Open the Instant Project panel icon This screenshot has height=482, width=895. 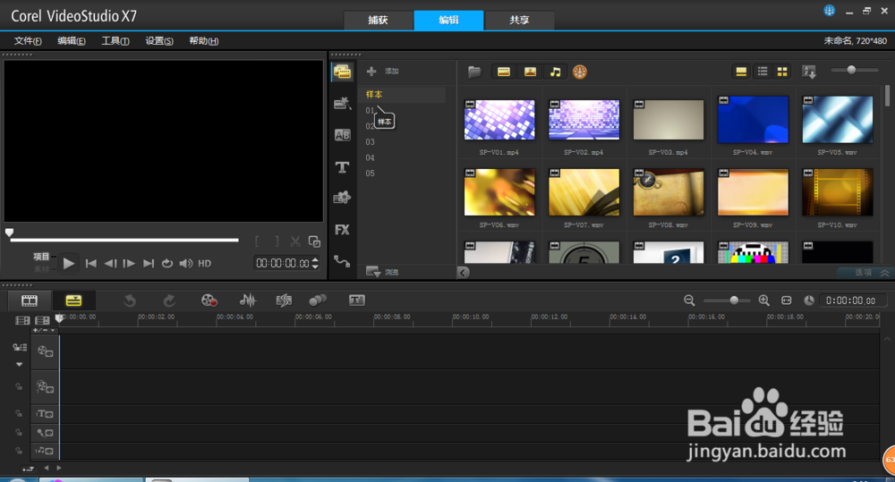342,103
